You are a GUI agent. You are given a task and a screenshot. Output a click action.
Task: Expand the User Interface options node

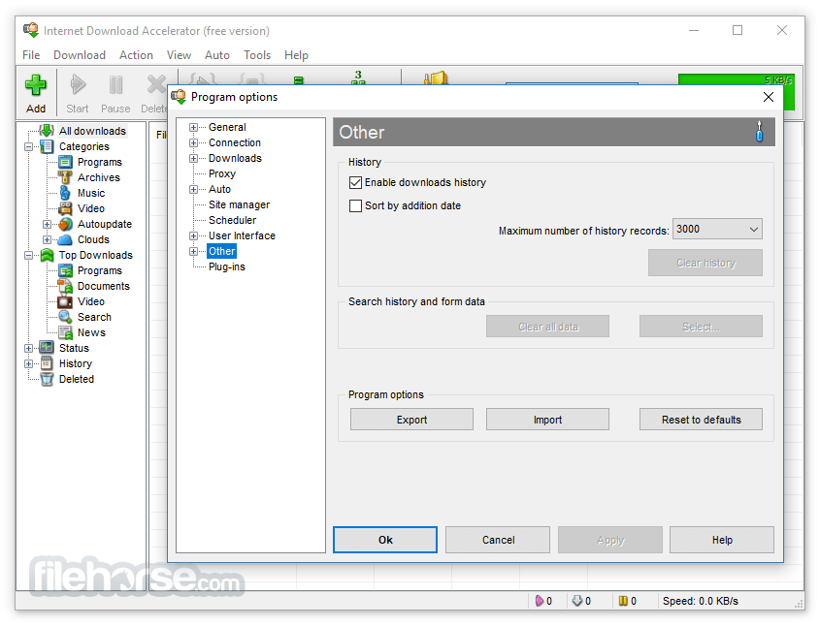click(x=193, y=236)
